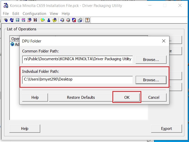Click into the Common Folder Path field
Image resolution: width=189 pixels, height=142 pixels.
pyautogui.click(x=77, y=59)
